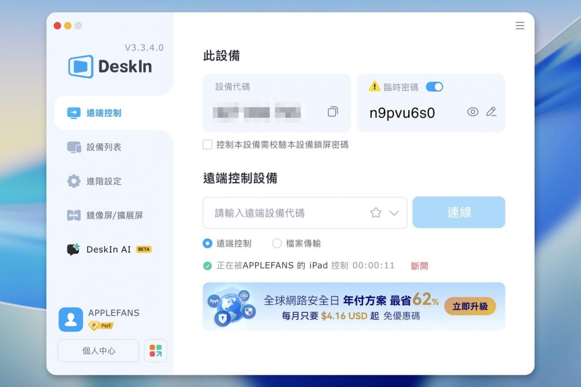Image resolution: width=581 pixels, height=387 pixels.
Task: Click the colorful apps grid icon beside 個人中心
Action: (x=156, y=351)
